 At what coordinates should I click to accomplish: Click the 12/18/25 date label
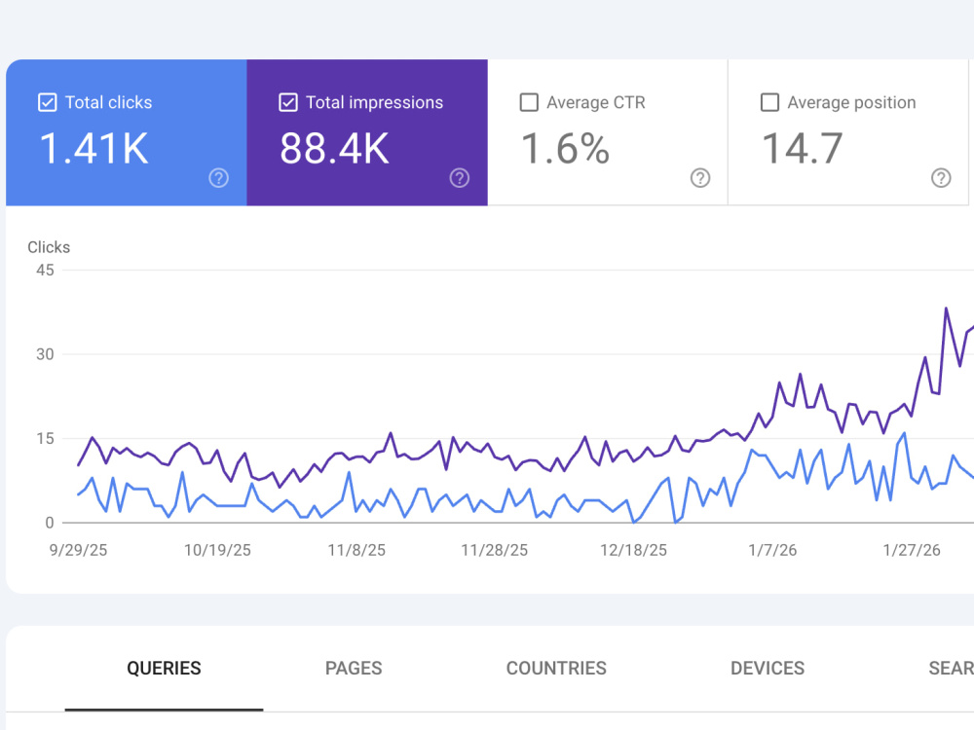tap(634, 550)
